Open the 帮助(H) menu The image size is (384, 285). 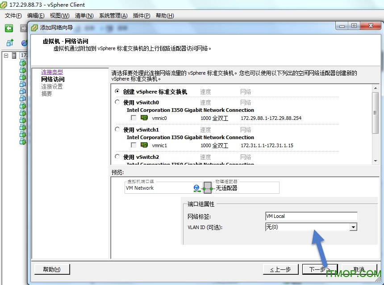tap(165, 16)
